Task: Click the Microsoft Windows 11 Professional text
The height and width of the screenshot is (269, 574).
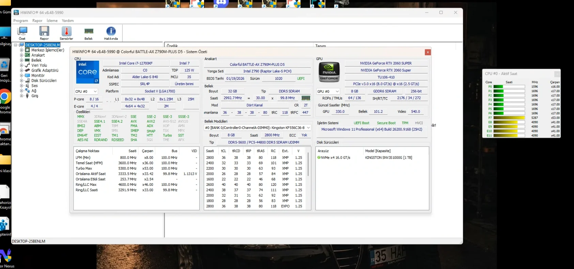Action: point(372,130)
